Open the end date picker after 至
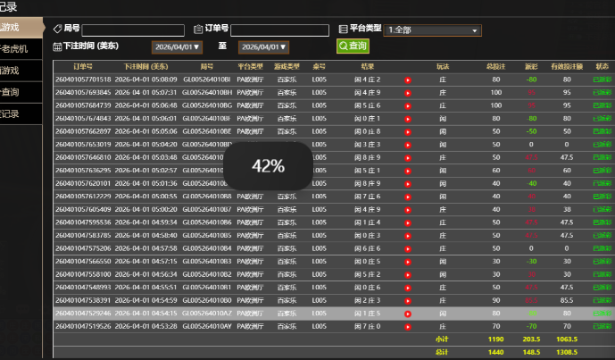Screen dimensions: 615x360 264,46
